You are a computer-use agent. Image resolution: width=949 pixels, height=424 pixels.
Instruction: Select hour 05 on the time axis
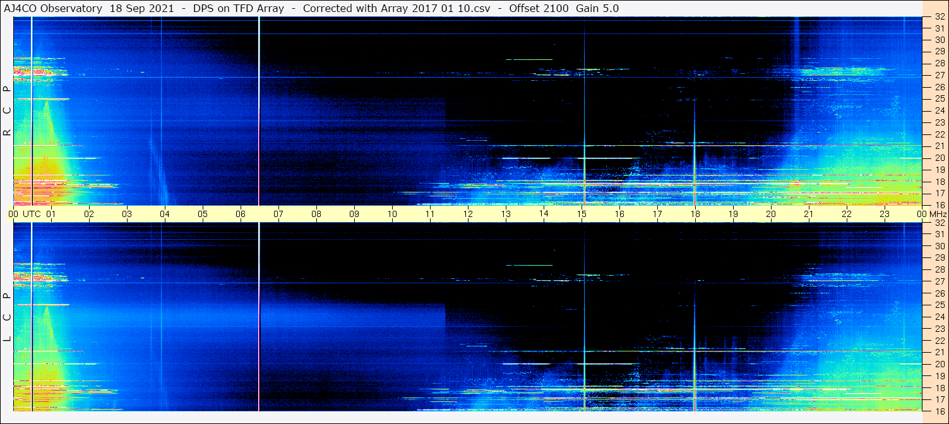click(x=203, y=214)
